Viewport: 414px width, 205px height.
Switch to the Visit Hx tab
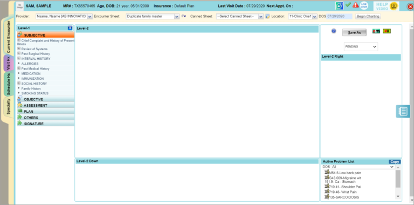(x=9, y=64)
